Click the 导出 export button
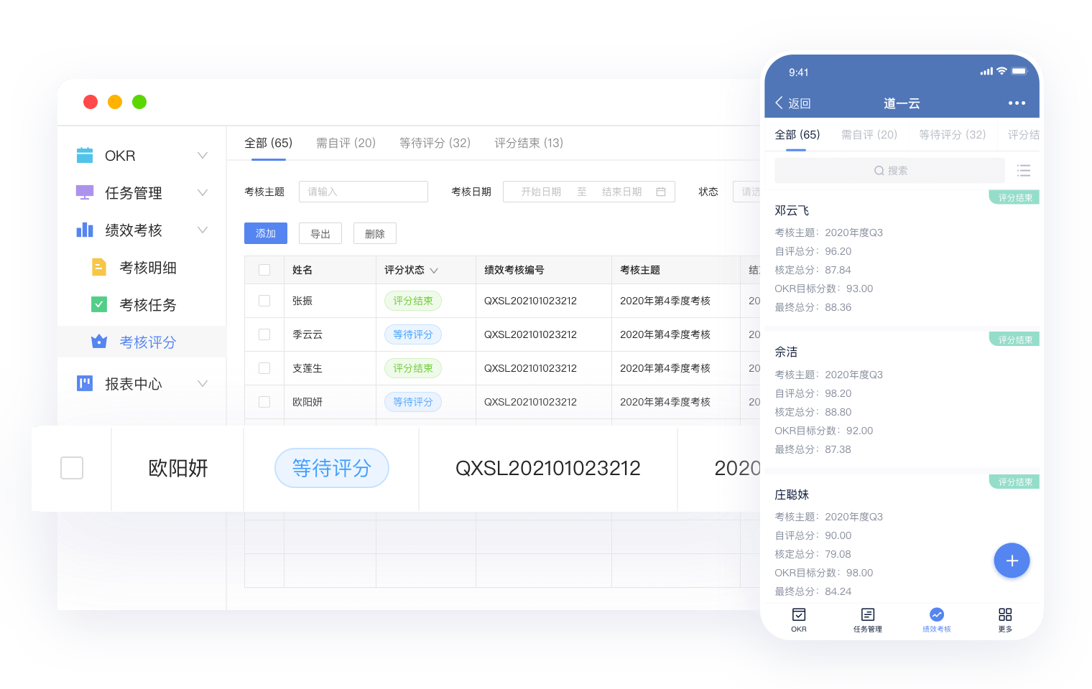 pyautogui.click(x=320, y=233)
